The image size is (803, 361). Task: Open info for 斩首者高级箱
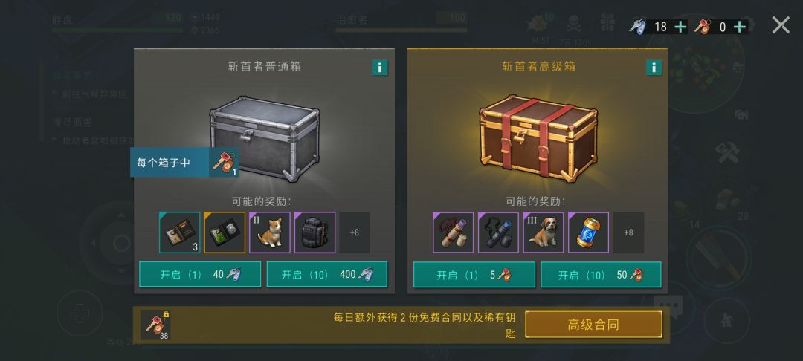coord(654,68)
